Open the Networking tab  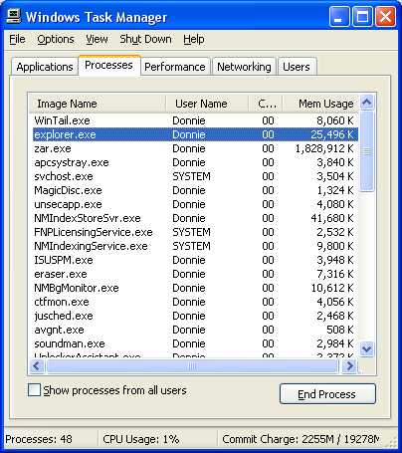click(x=244, y=67)
